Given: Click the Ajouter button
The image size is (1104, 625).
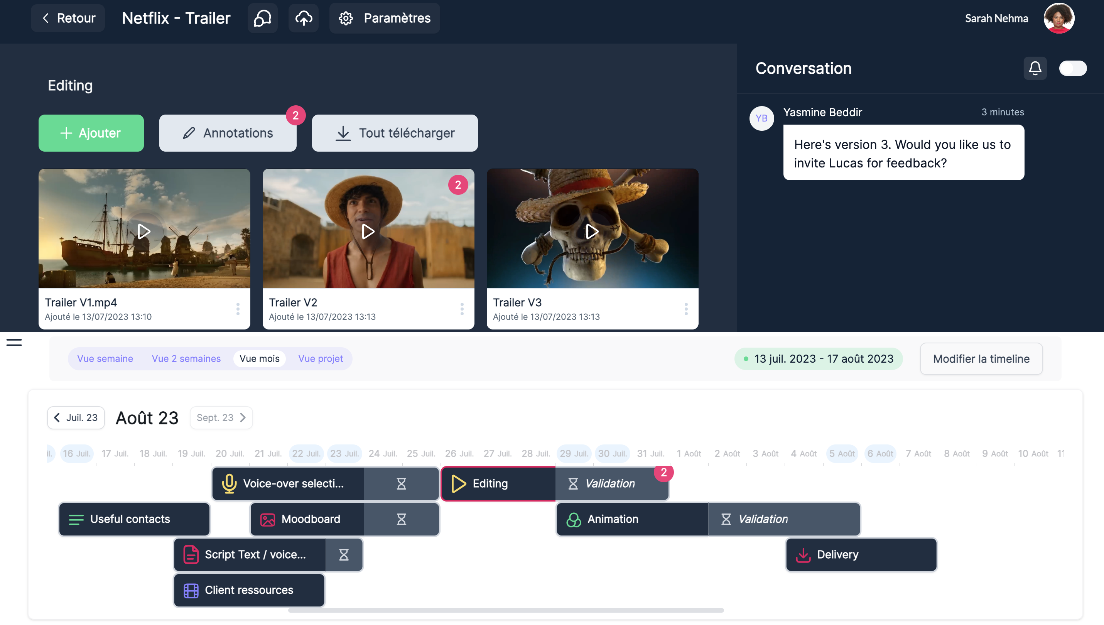Looking at the screenshot, I should [91, 133].
